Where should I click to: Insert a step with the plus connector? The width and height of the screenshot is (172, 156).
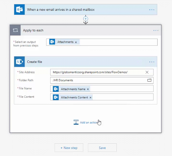pyautogui.click(x=86, y=19)
